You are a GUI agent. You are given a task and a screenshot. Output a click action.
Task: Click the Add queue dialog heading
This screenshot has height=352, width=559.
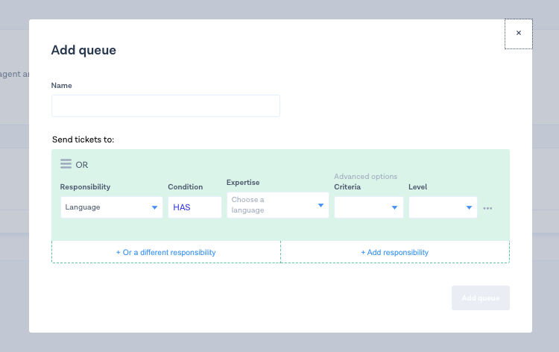tap(83, 51)
